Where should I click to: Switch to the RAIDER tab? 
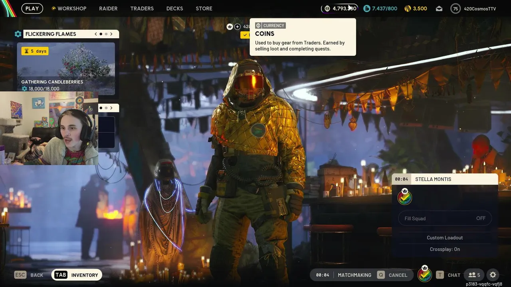click(108, 8)
